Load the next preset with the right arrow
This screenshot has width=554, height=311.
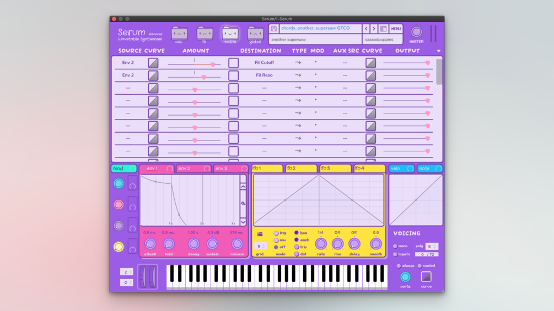tap(374, 29)
